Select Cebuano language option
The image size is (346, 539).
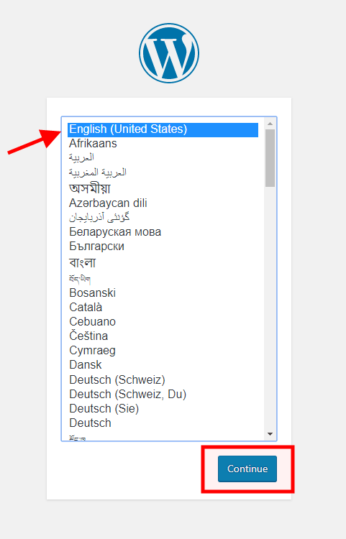pyautogui.click(x=163, y=322)
